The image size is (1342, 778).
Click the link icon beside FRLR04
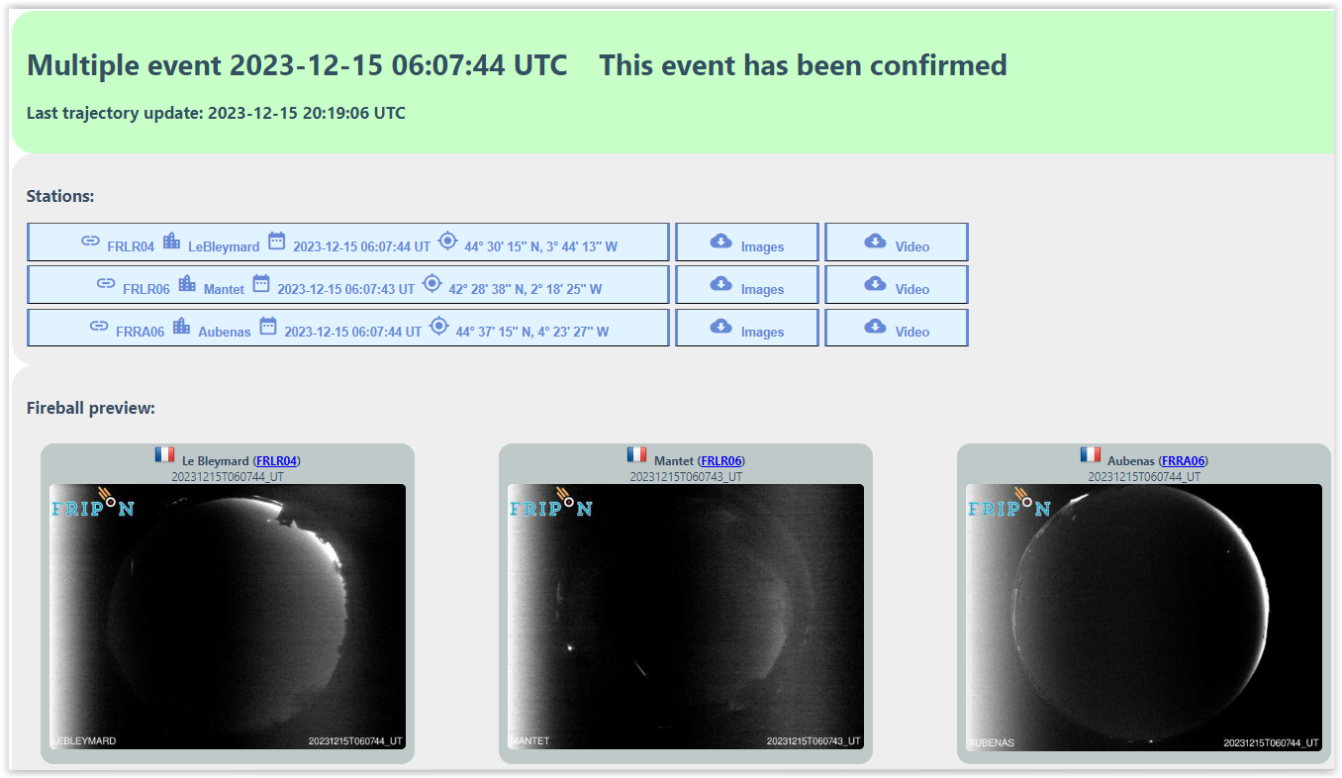tap(90, 241)
